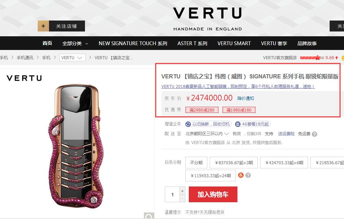Go to the 品牌故事 menu item

tap(307, 43)
